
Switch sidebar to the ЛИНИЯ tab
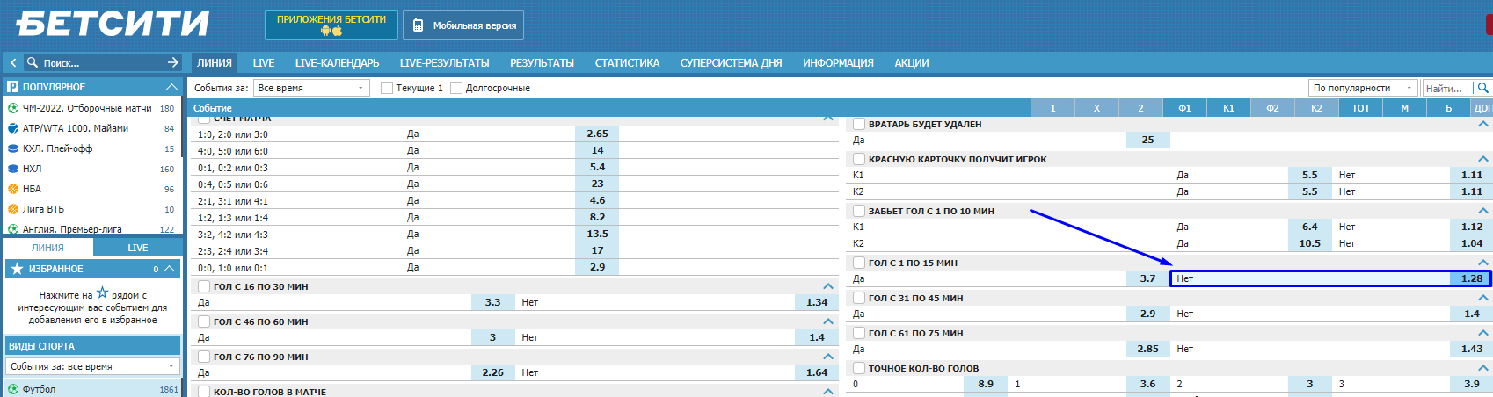point(48,248)
